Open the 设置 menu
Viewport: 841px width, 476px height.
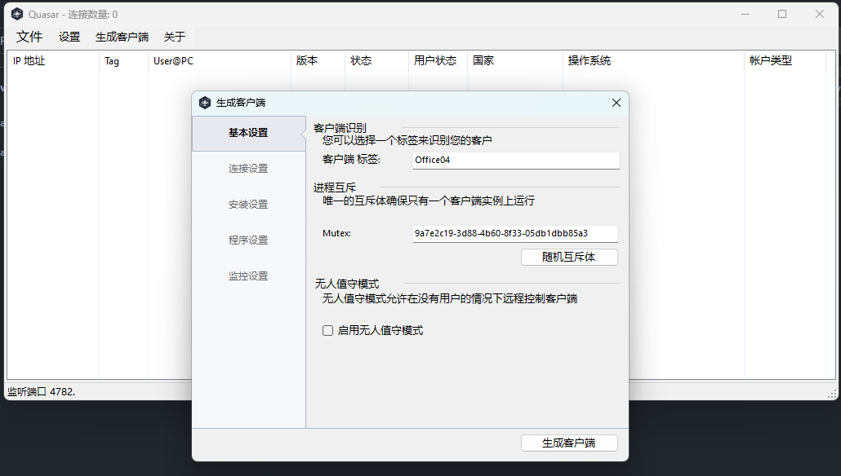70,37
